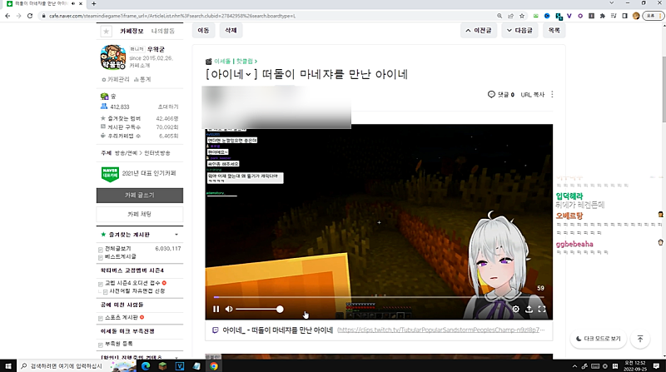Open the zoom magnifier icon in address bar
Viewport: 666px width, 372px height.
pos(499,16)
